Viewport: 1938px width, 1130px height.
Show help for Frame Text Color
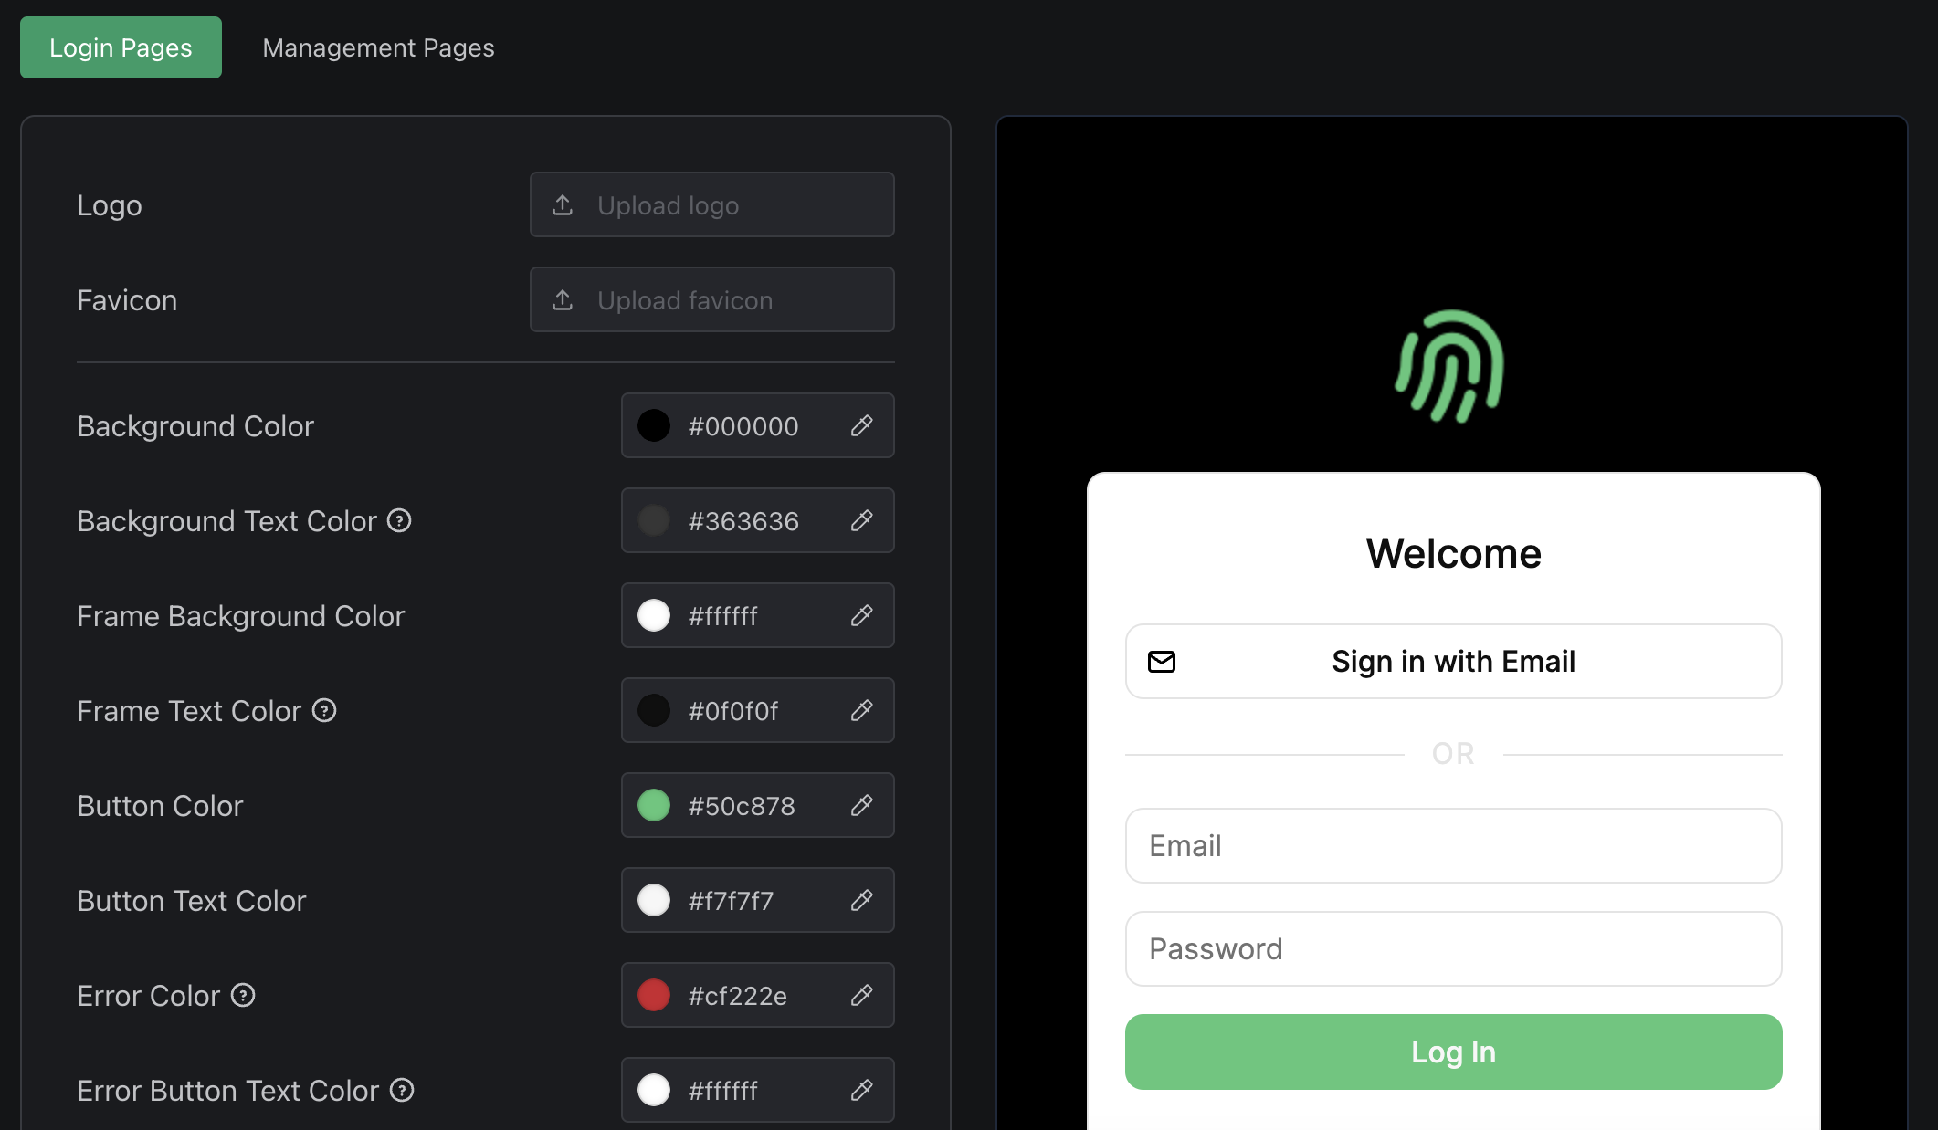coord(324,710)
